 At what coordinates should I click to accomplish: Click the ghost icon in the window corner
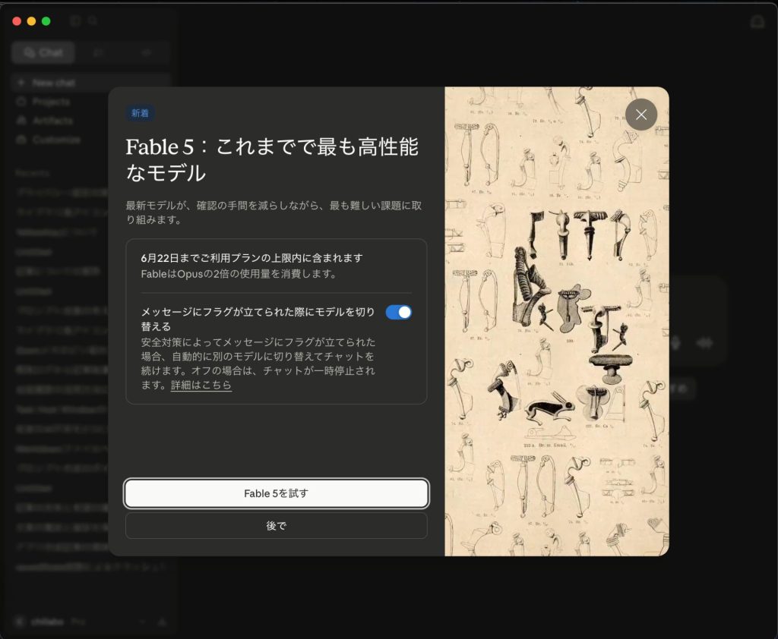pos(757,21)
